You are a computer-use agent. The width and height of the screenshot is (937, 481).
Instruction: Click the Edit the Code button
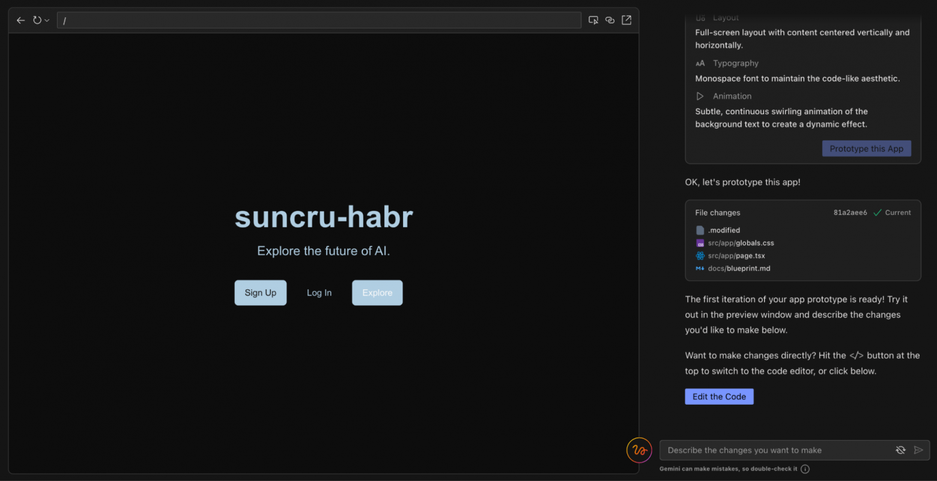(x=719, y=396)
